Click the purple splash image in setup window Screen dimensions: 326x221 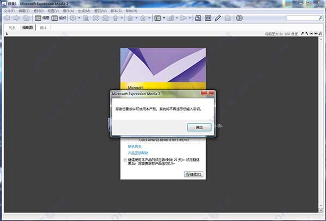tap(163, 65)
